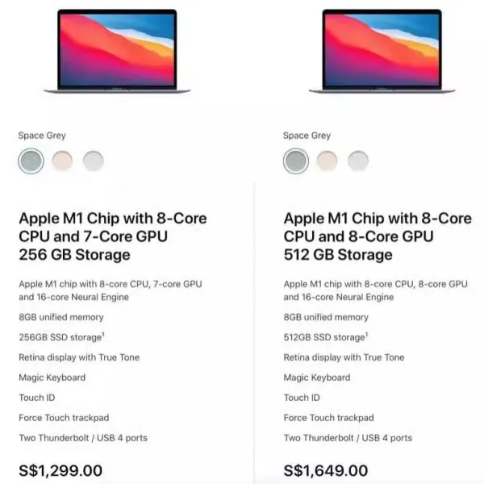
Task: Choose Gold colour for 256 GB model
Action: pos(62,161)
